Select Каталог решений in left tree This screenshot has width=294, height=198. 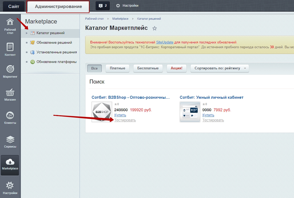pos(50,33)
